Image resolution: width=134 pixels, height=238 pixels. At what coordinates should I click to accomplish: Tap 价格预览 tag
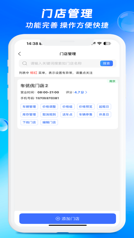click(x=86, y=107)
